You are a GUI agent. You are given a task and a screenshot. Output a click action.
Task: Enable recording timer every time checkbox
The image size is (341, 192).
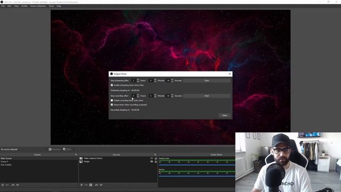[x=112, y=100]
